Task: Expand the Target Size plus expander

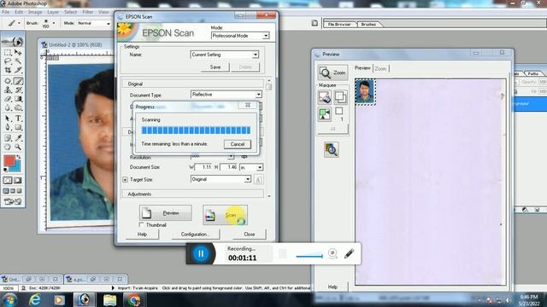Action: 126,180
